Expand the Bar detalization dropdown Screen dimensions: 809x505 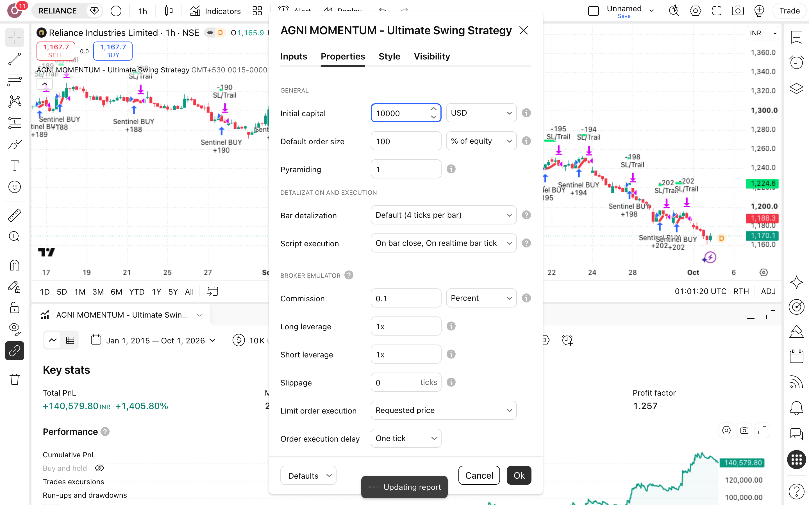tap(444, 215)
